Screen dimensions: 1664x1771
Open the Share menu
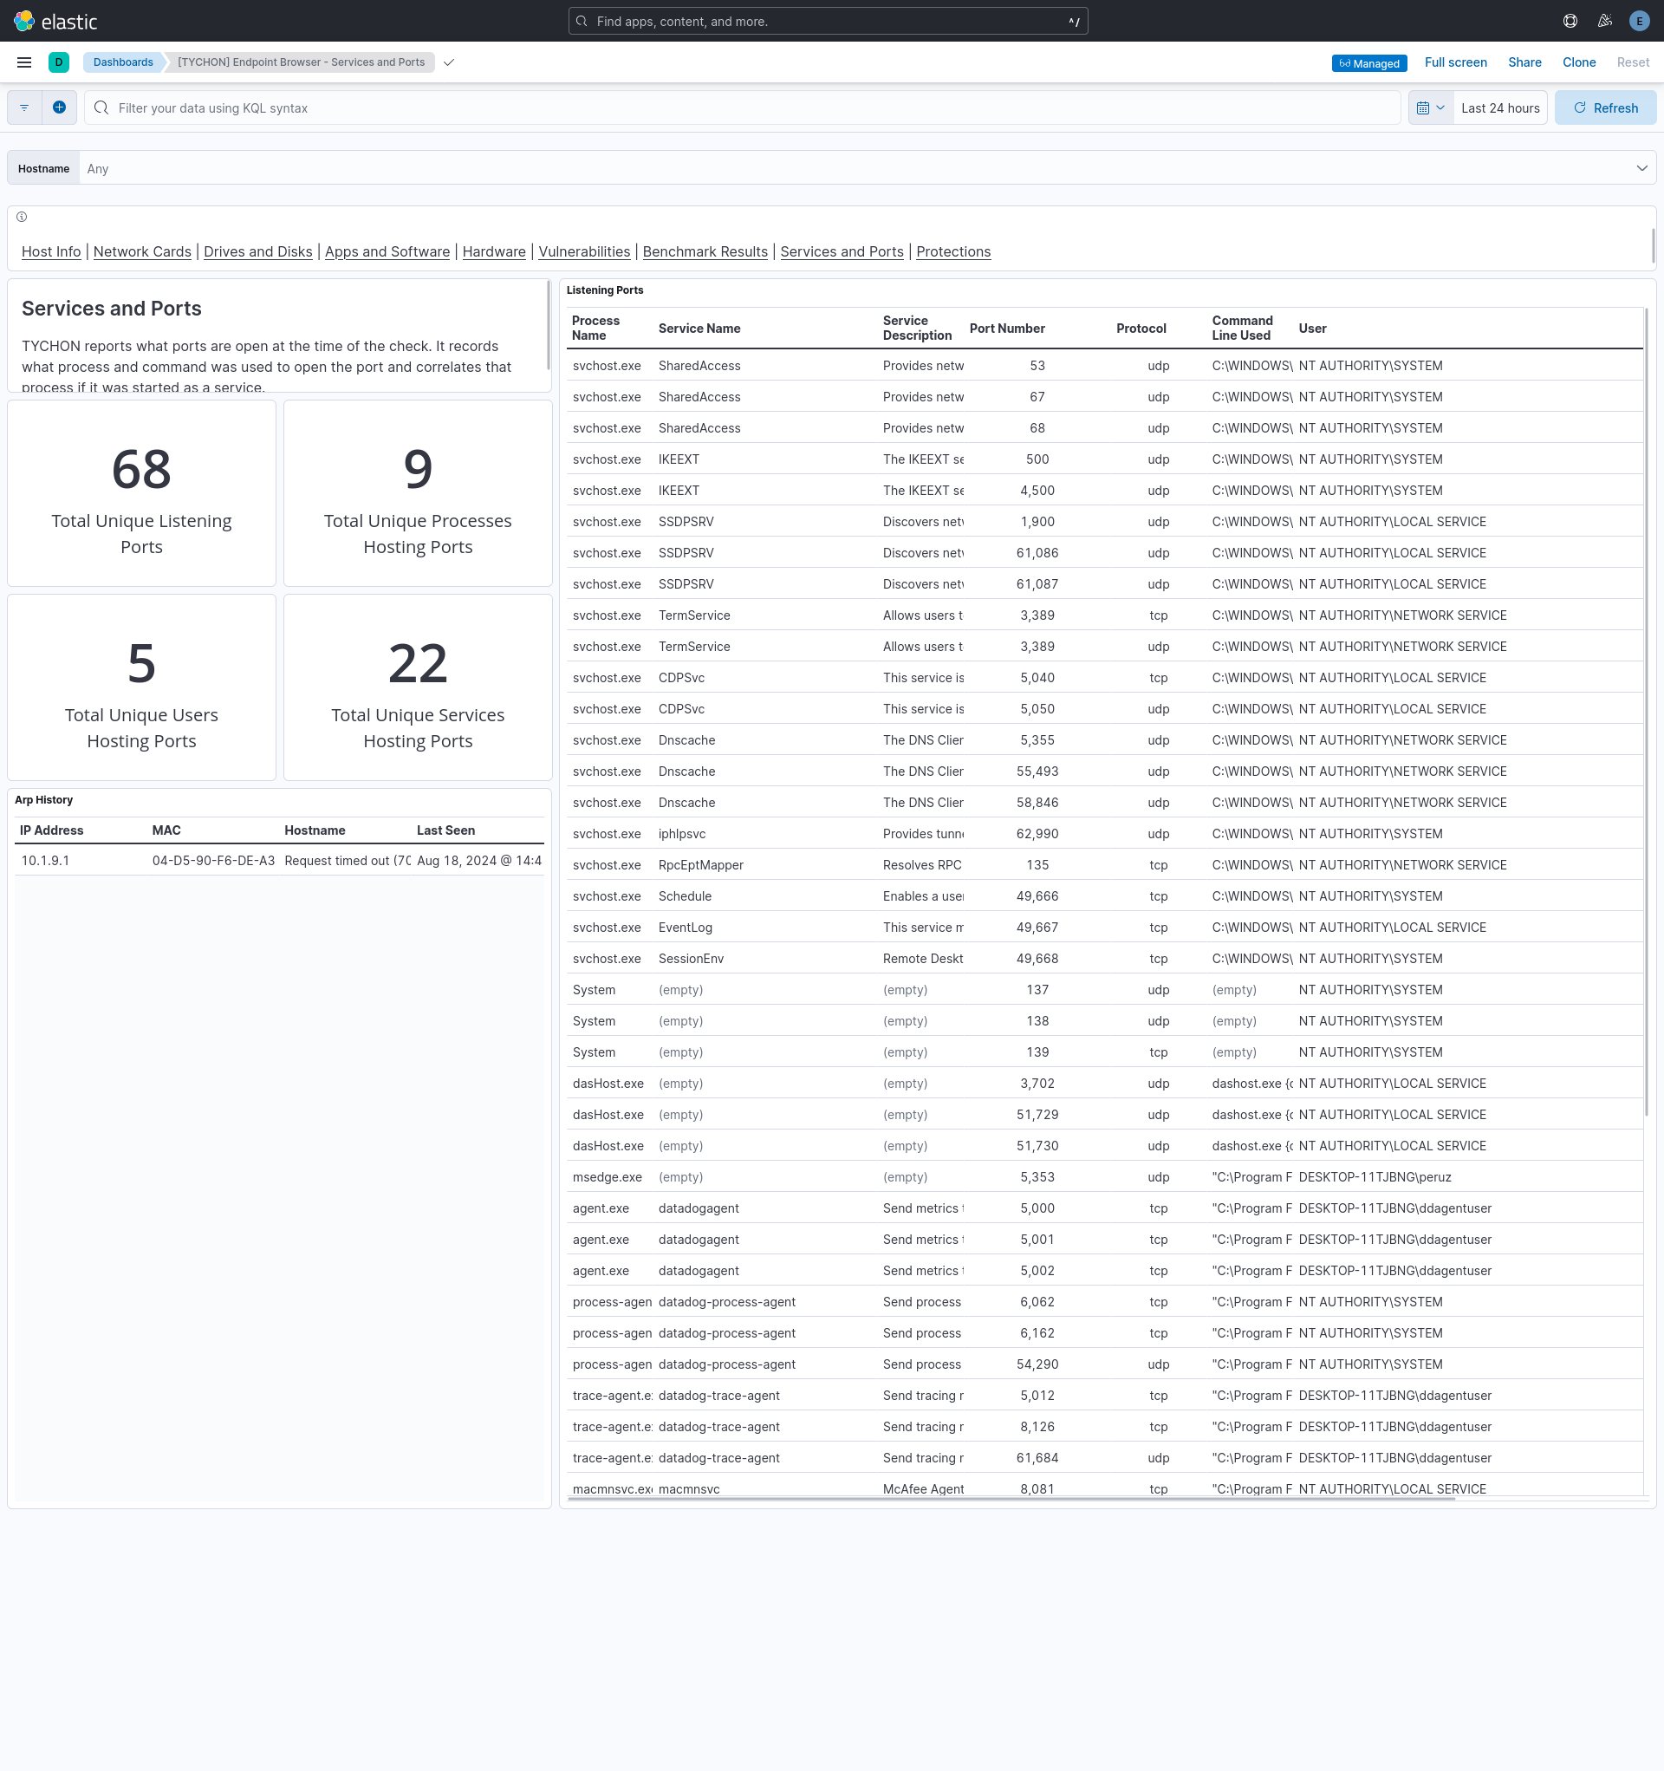pos(1524,62)
